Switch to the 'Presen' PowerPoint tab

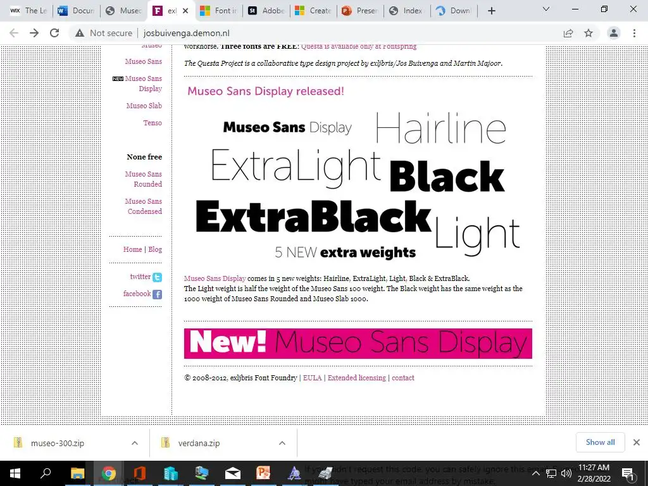pyautogui.click(x=360, y=11)
